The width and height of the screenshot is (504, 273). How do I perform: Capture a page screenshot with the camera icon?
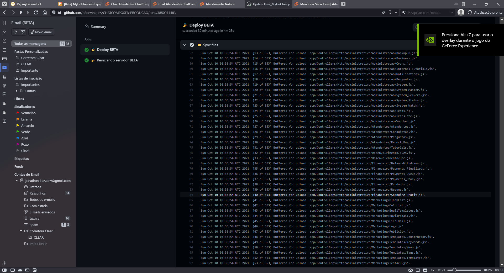click(411, 270)
